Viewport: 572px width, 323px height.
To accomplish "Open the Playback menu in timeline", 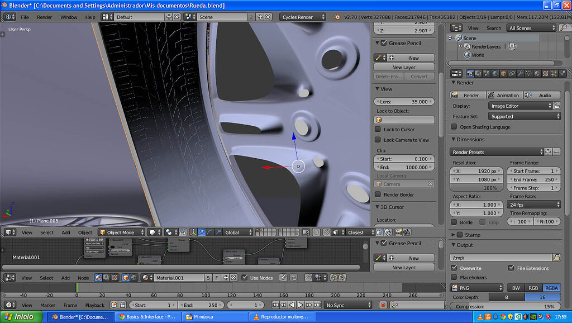I will 94,305.
